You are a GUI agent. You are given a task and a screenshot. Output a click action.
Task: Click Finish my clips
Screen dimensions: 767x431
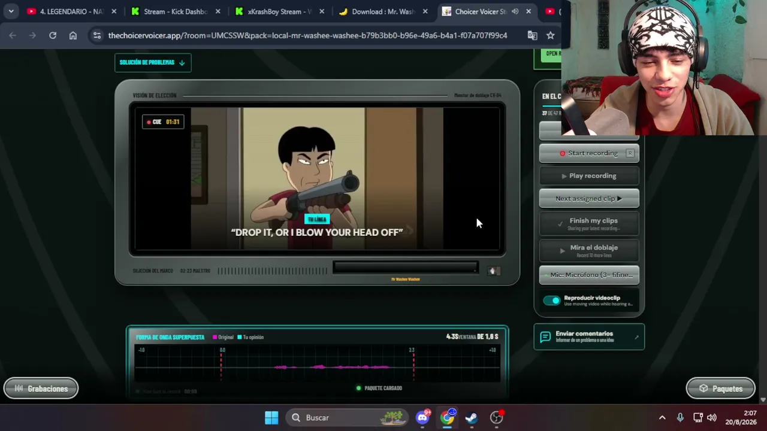[x=589, y=223]
